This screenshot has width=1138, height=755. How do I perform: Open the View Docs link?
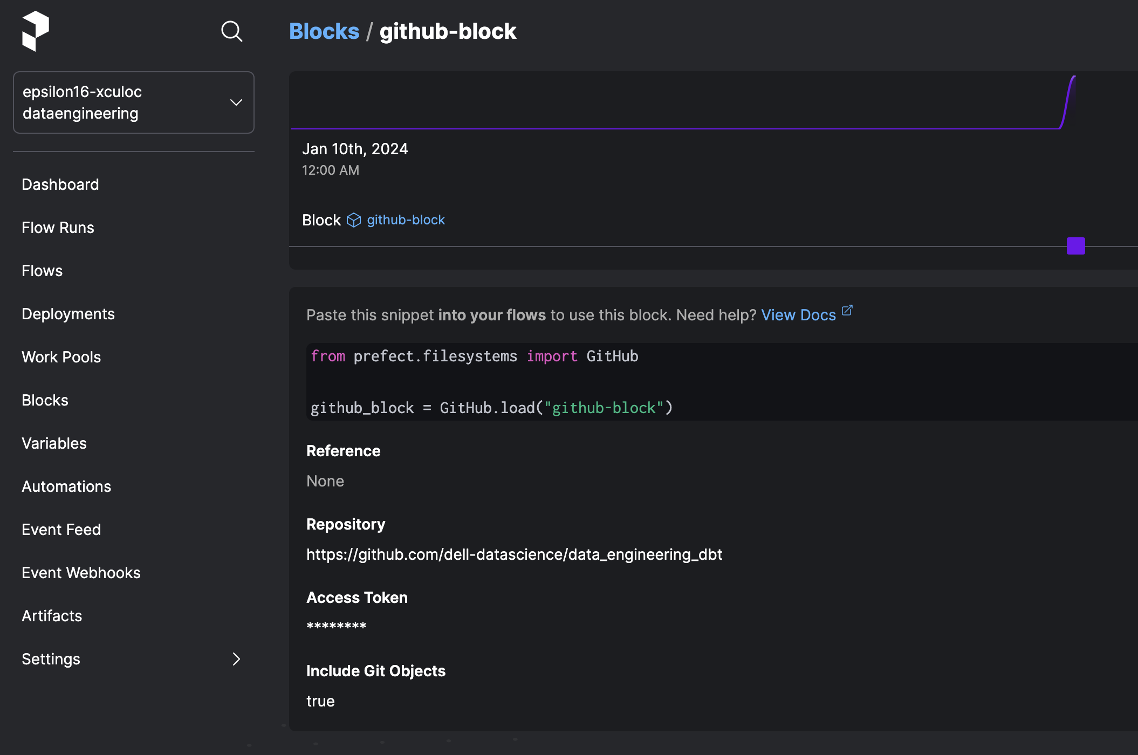(x=799, y=315)
